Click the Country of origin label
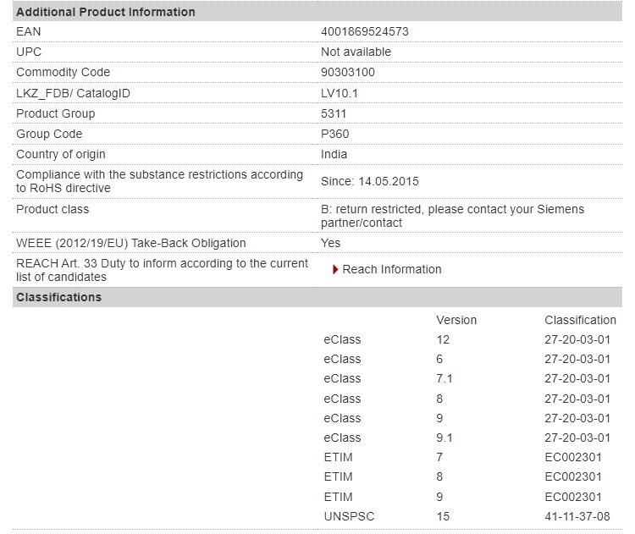This screenshot has width=635, height=534. (60, 154)
